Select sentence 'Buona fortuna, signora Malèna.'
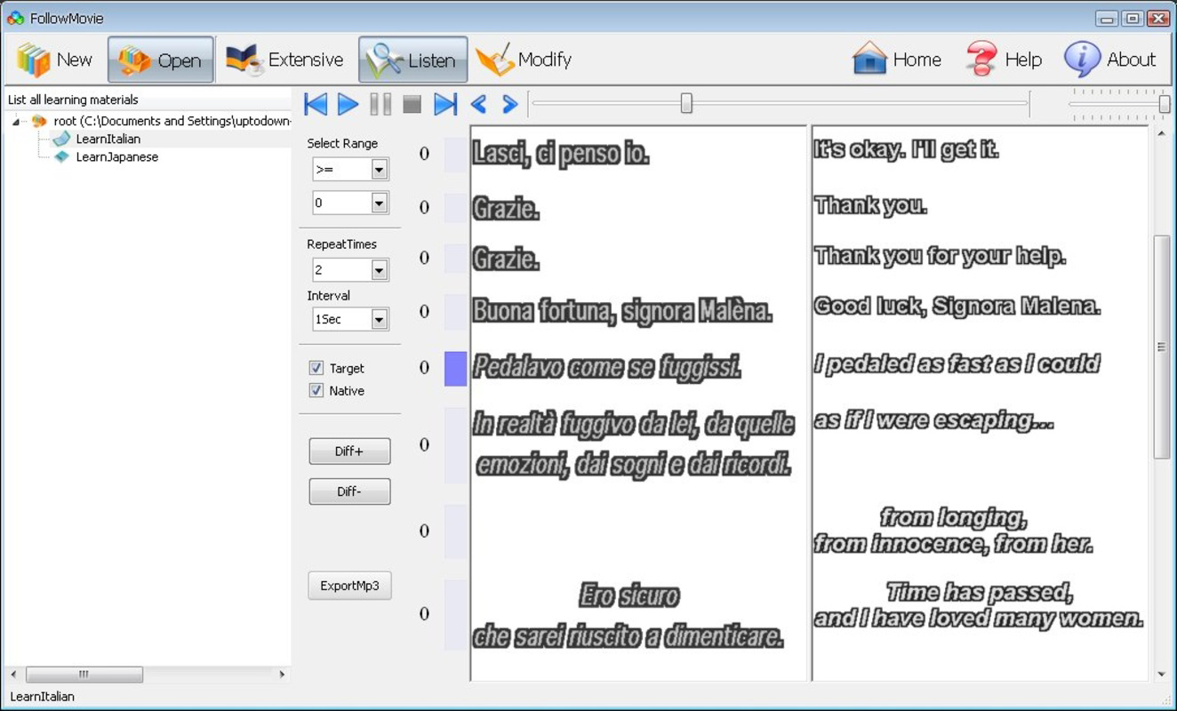 (x=622, y=311)
